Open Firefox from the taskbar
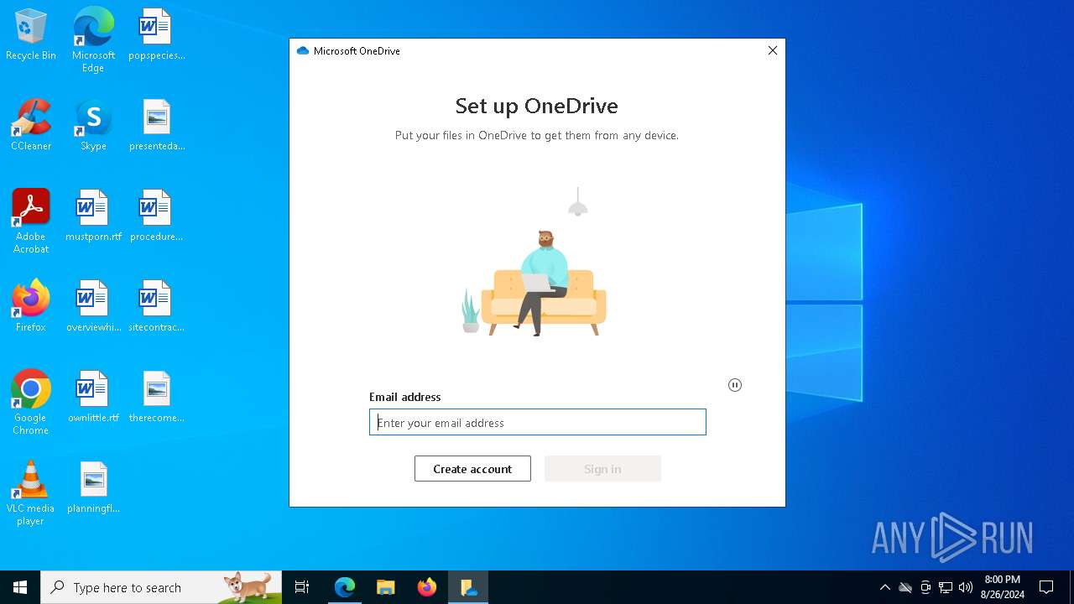This screenshot has height=604, width=1074. pos(426,587)
